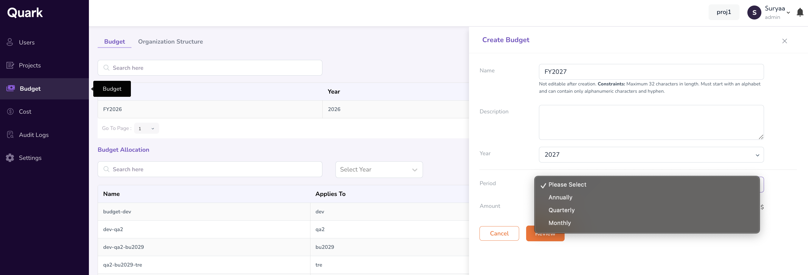Image resolution: width=808 pixels, height=275 pixels.
Task: Click the Budget money icon in sidebar
Action: pos(11,88)
